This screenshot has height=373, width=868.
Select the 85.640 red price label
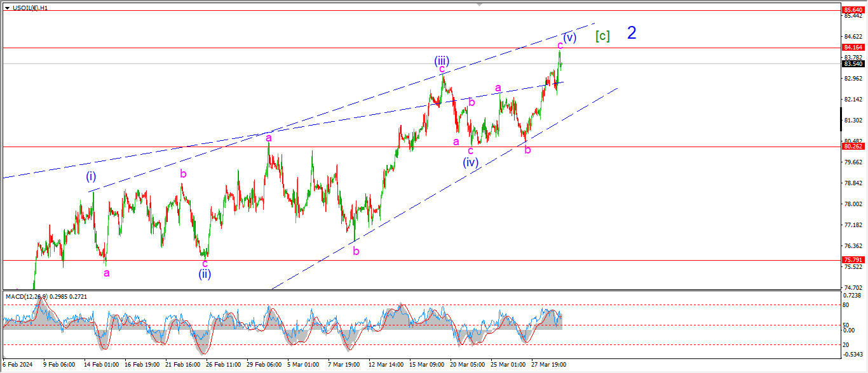click(x=851, y=10)
